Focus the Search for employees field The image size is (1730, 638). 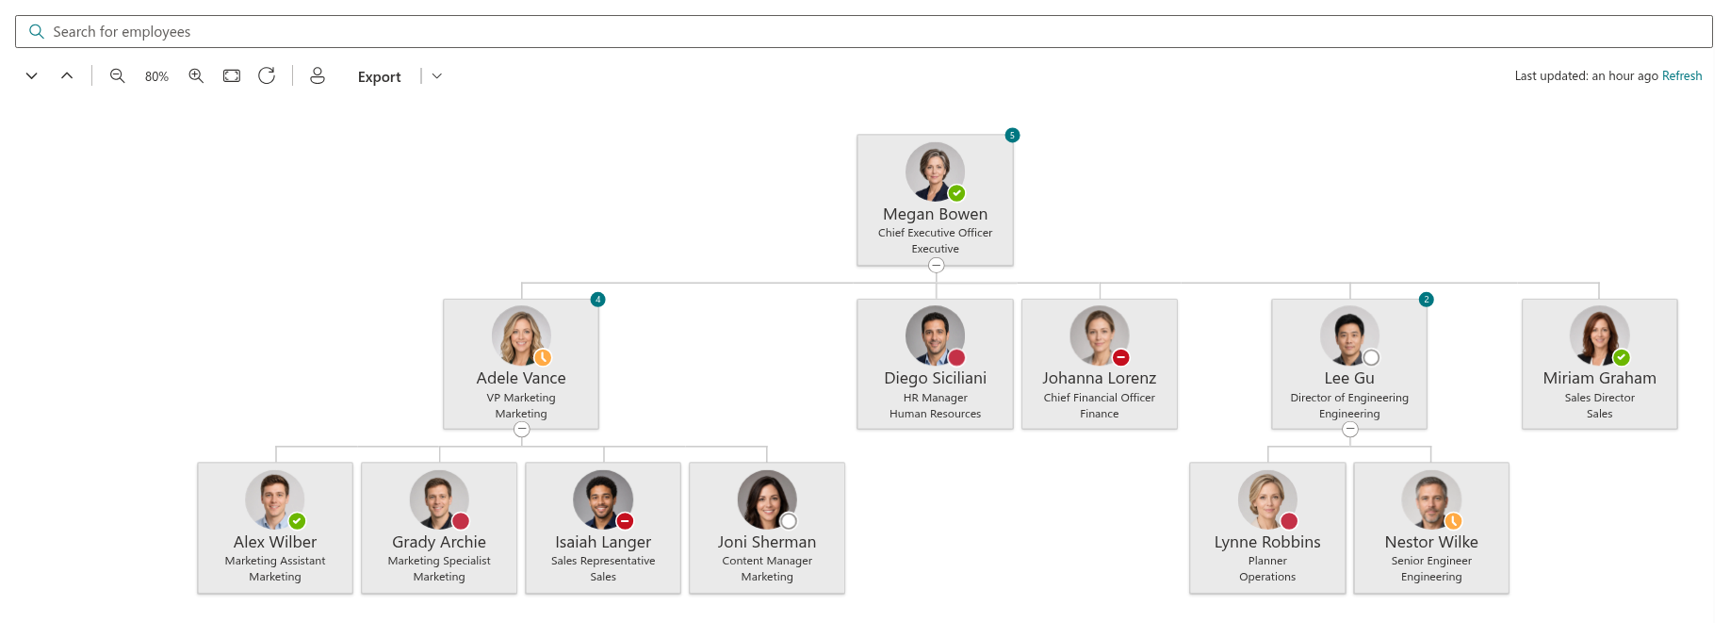point(864,32)
